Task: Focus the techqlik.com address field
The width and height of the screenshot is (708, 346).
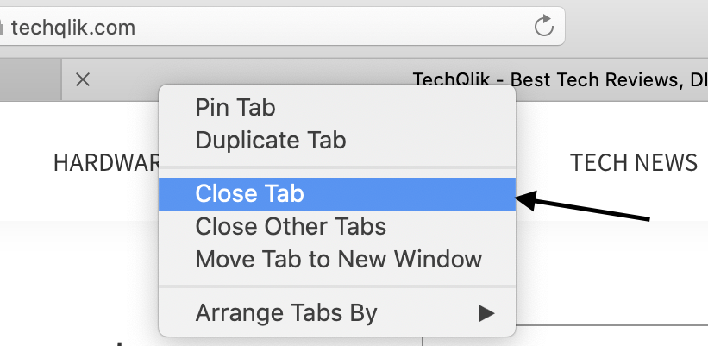Action: coord(280,26)
